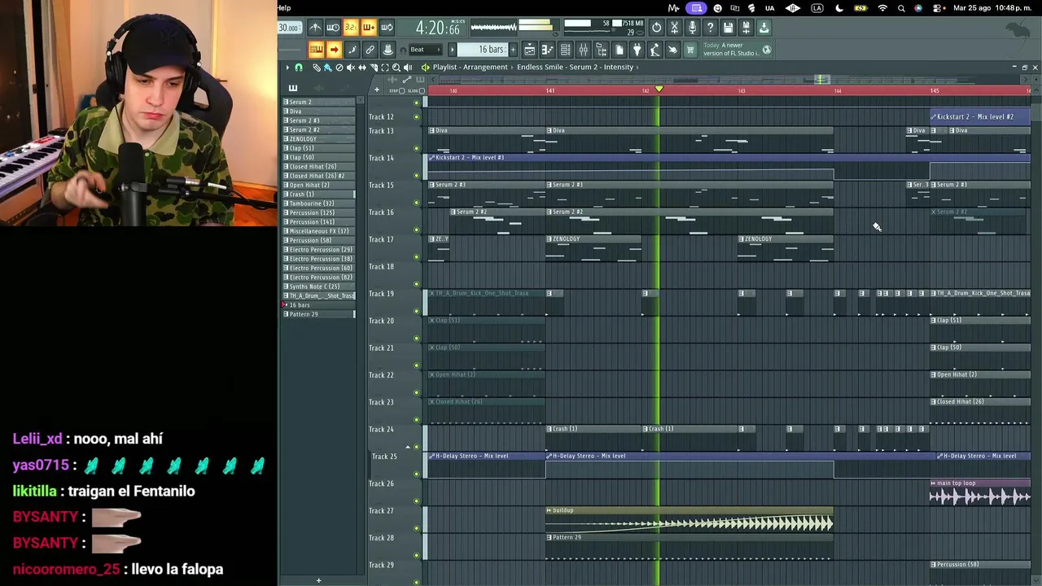Click the microphone recording icon
1042x586 pixels.
coord(692,28)
